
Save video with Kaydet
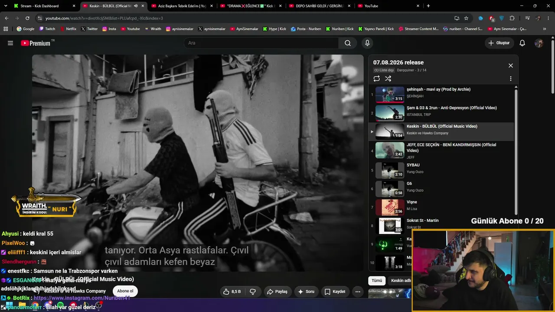tap(335, 292)
